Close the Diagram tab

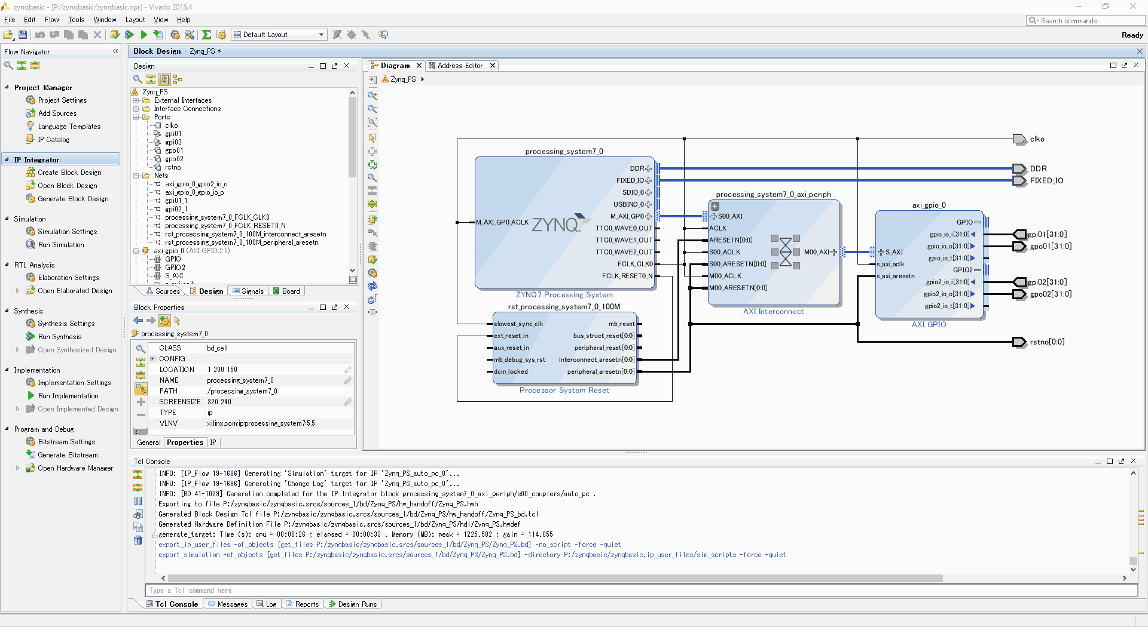click(x=419, y=66)
